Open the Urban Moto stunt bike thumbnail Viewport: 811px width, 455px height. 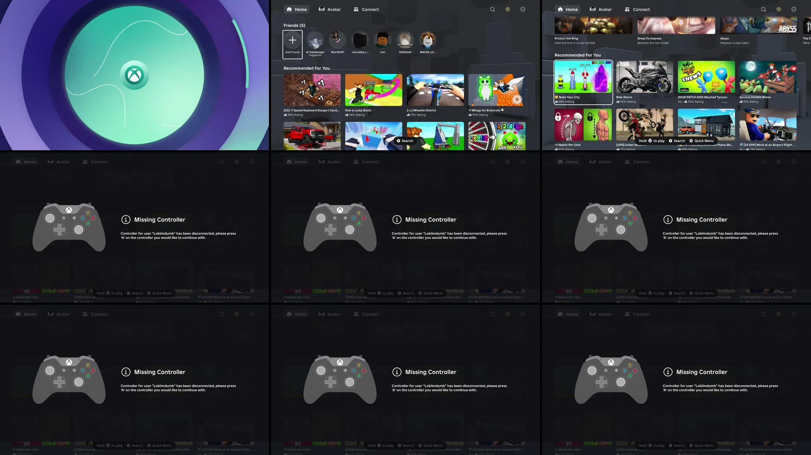pos(645,125)
